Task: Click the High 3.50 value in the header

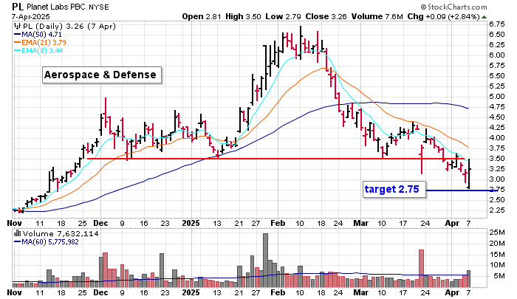Action: coord(243,16)
